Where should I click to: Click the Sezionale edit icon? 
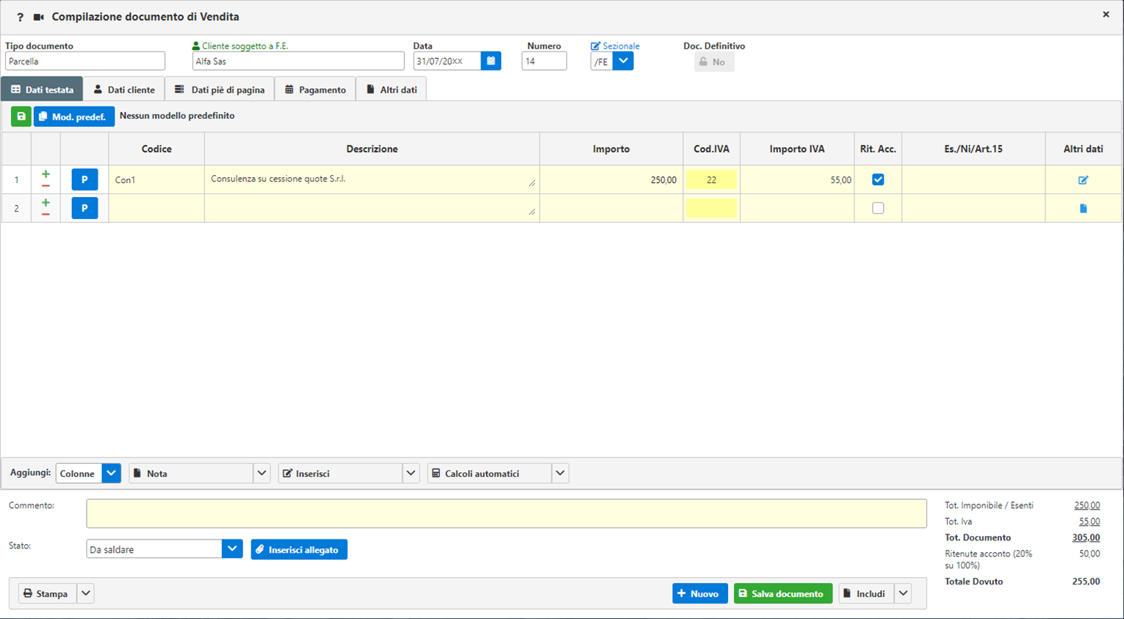[x=595, y=46]
